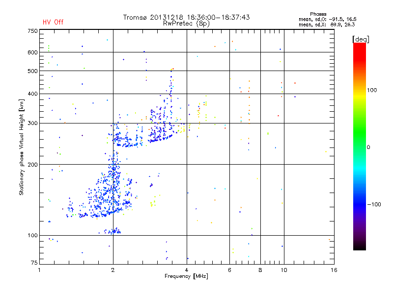Click the x-axis label '2'
This screenshot has height=294, width=393.
click(113, 270)
